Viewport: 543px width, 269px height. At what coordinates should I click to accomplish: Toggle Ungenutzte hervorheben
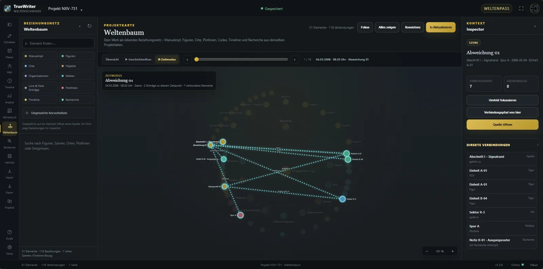tap(58, 113)
